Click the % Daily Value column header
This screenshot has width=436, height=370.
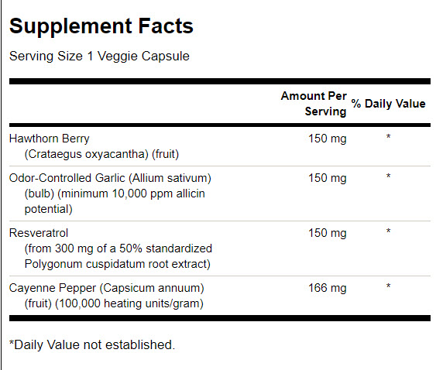(388, 104)
